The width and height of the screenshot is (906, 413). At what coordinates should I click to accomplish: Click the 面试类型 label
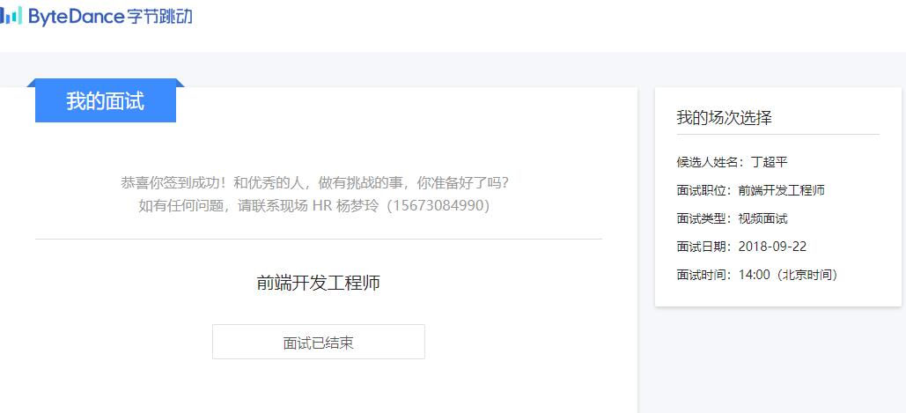coord(704,219)
